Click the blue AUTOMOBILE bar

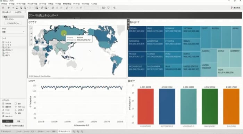(x=167, y=107)
